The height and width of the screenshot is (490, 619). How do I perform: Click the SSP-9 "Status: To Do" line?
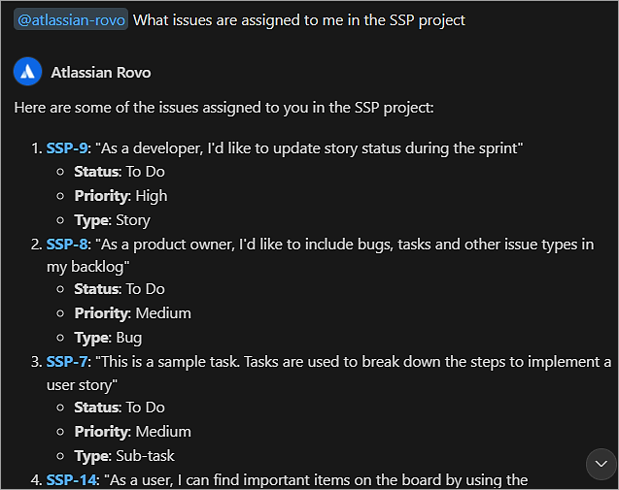[120, 172]
